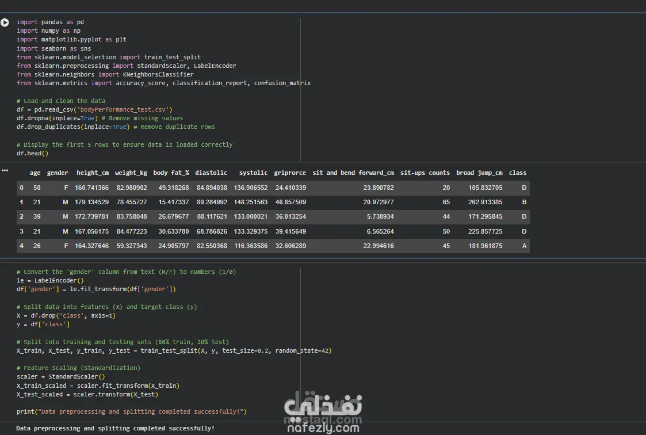Click the 'broad jump_cm' column header

[x=479, y=173]
